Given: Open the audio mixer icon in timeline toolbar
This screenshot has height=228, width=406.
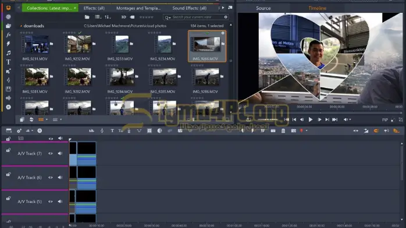Looking at the screenshot, I should [x=92, y=131].
